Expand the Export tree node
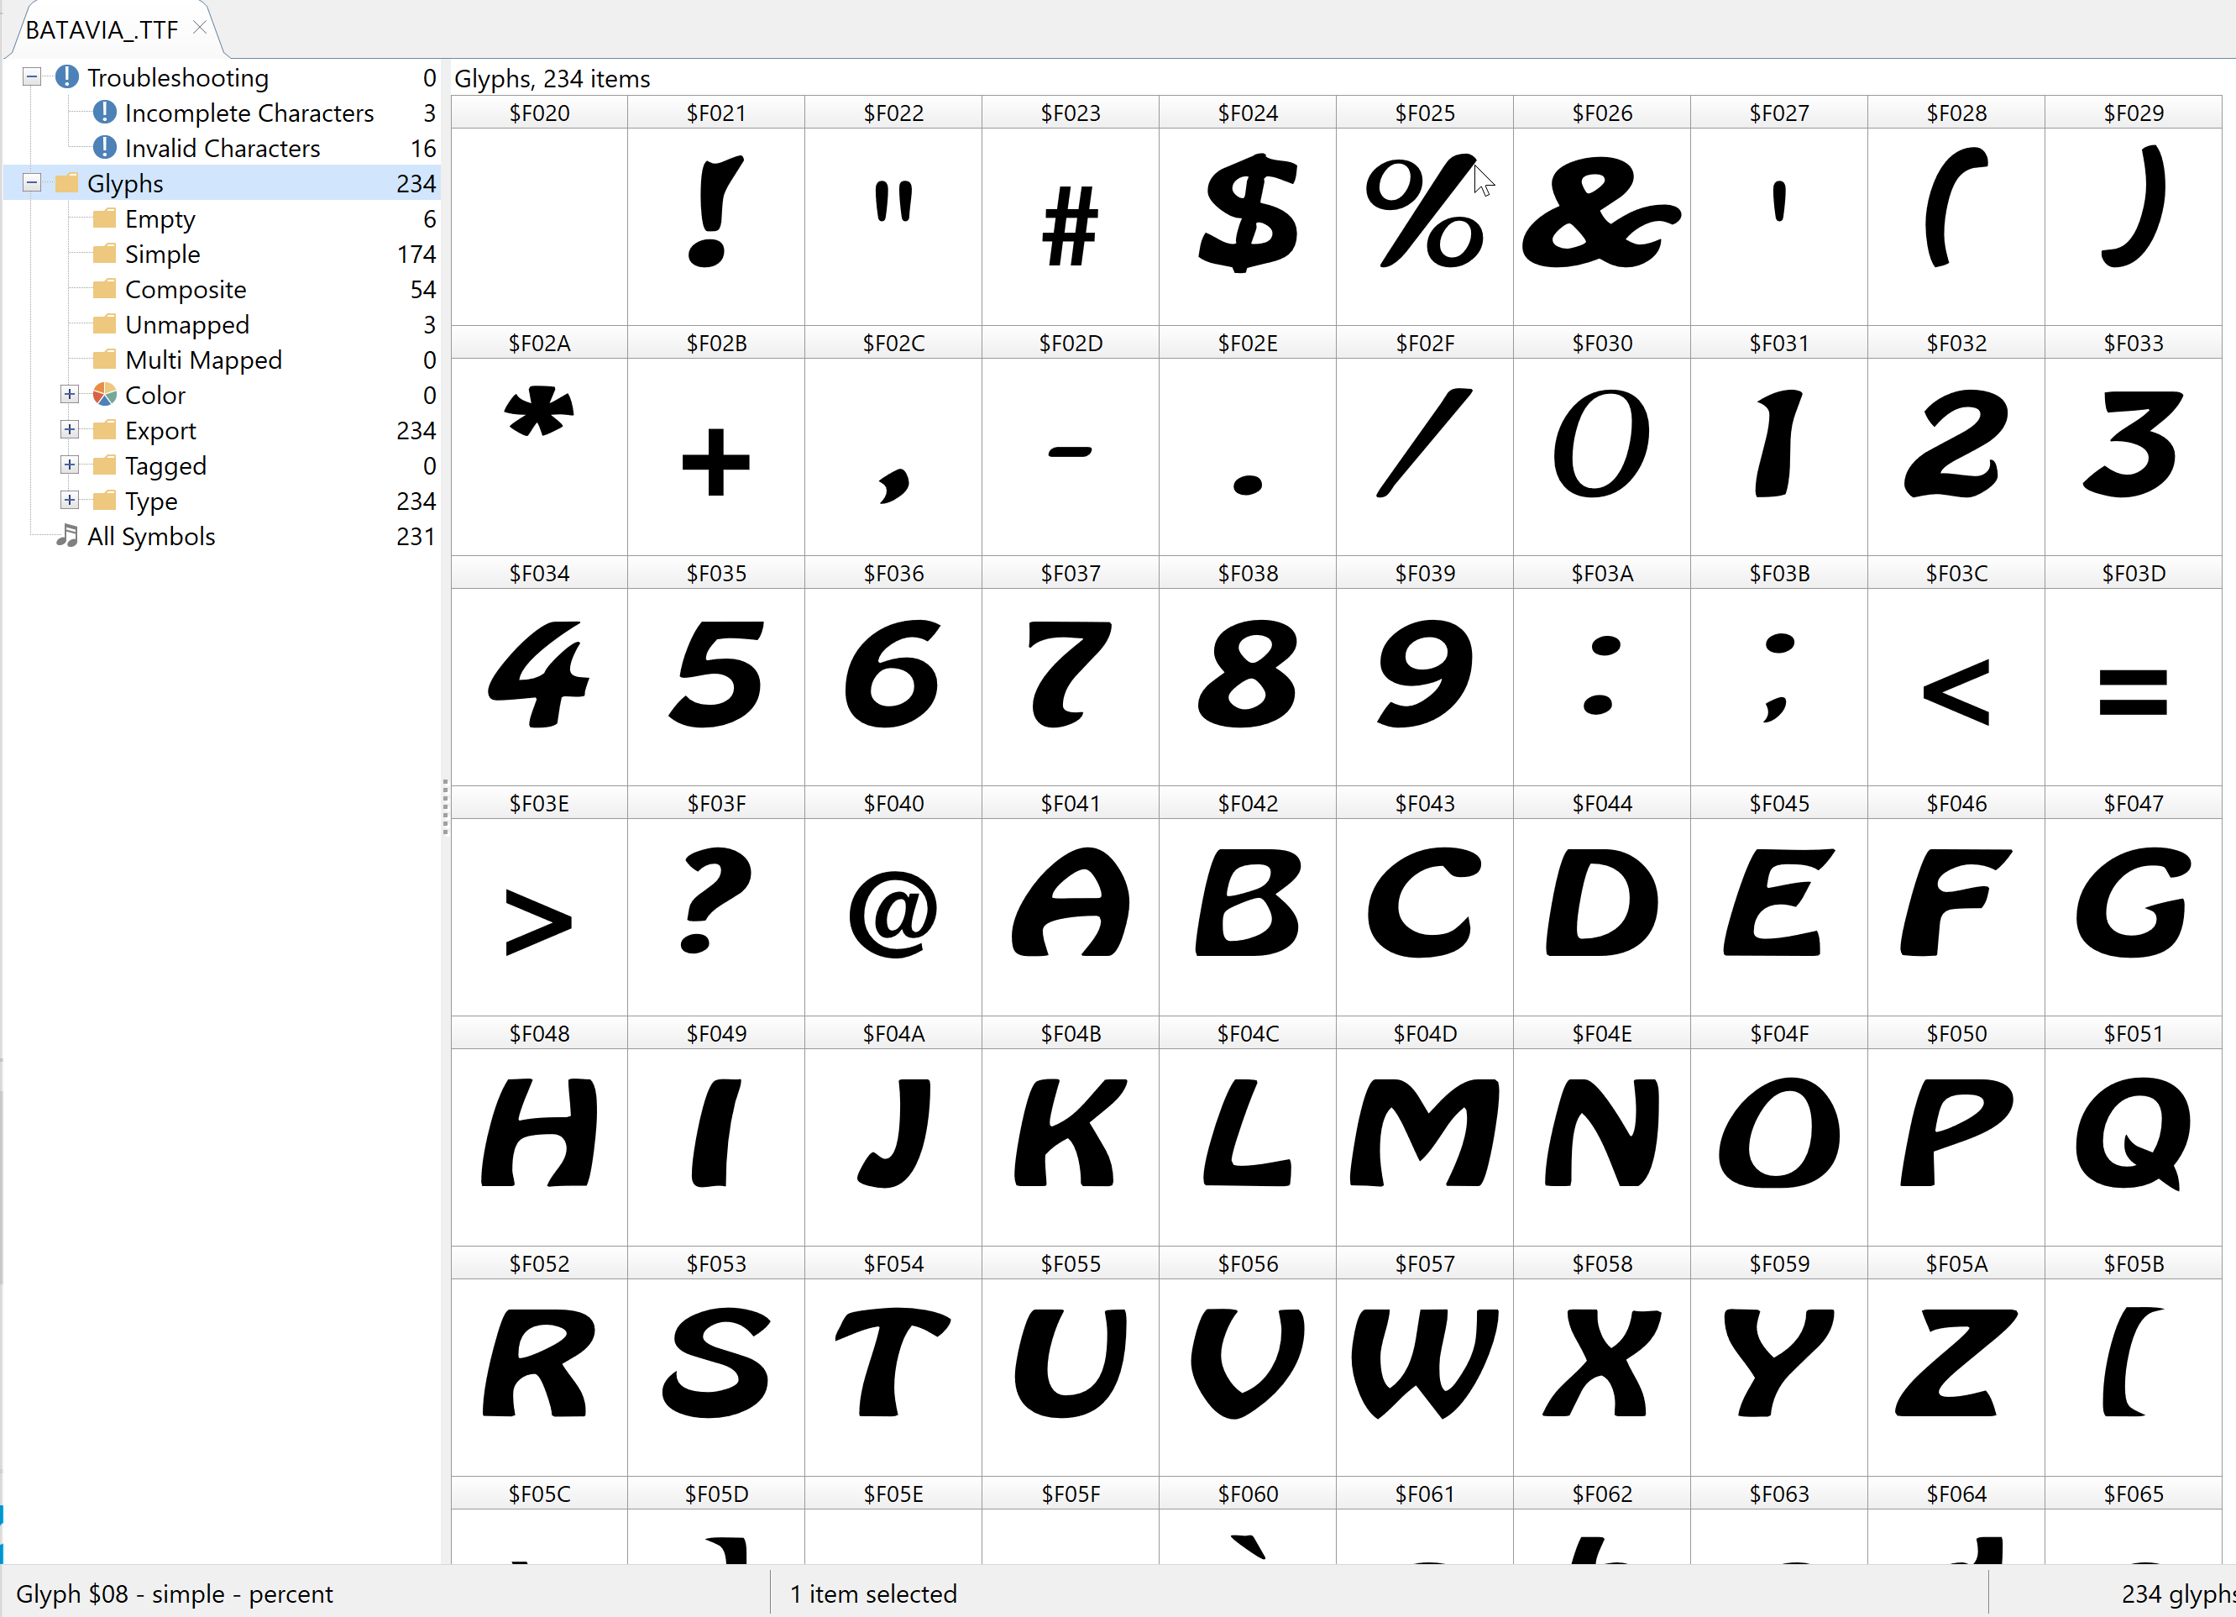Screen dimensions: 2236x1617 (69, 430)
